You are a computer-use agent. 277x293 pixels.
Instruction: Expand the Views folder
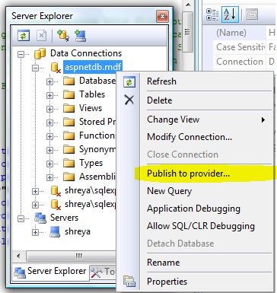[49, 109]
